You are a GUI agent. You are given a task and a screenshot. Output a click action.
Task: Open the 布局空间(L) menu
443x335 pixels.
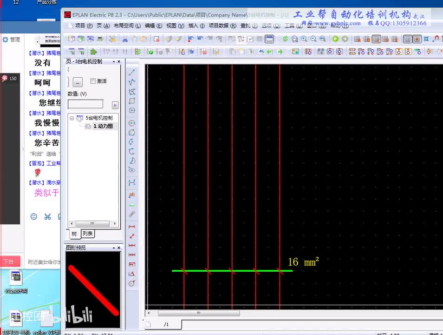(x=127, y=26)
